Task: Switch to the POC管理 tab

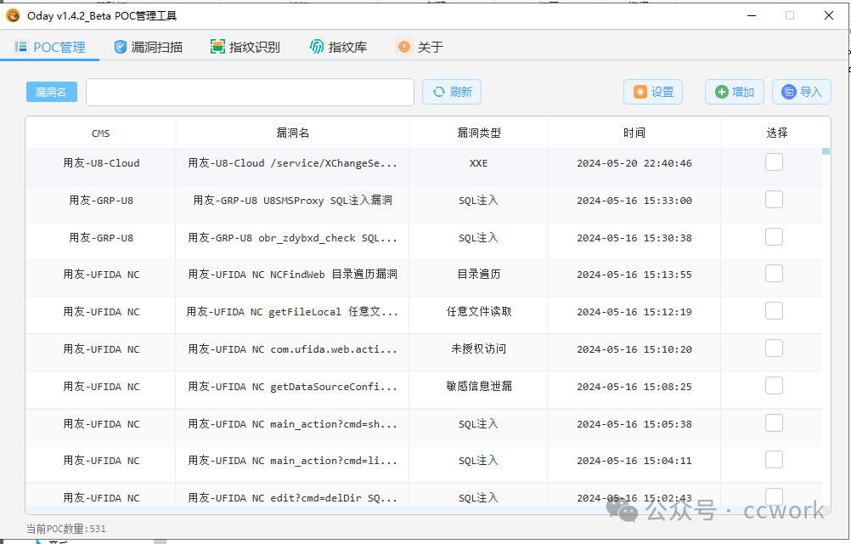Action: 50,48
